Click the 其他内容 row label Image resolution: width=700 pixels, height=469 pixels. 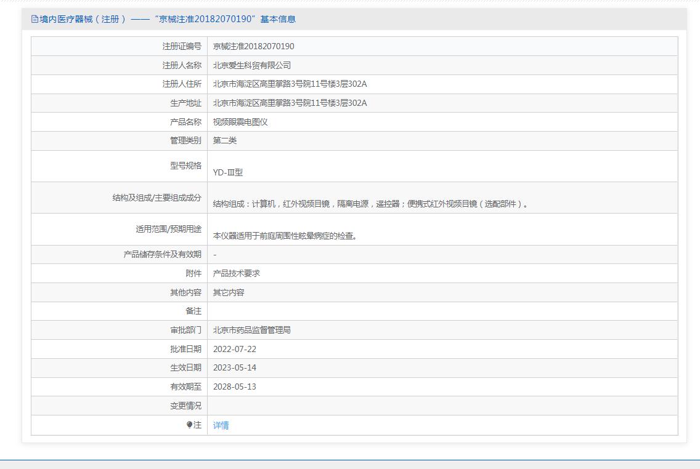pyautogui.click(x=185, y=292)
